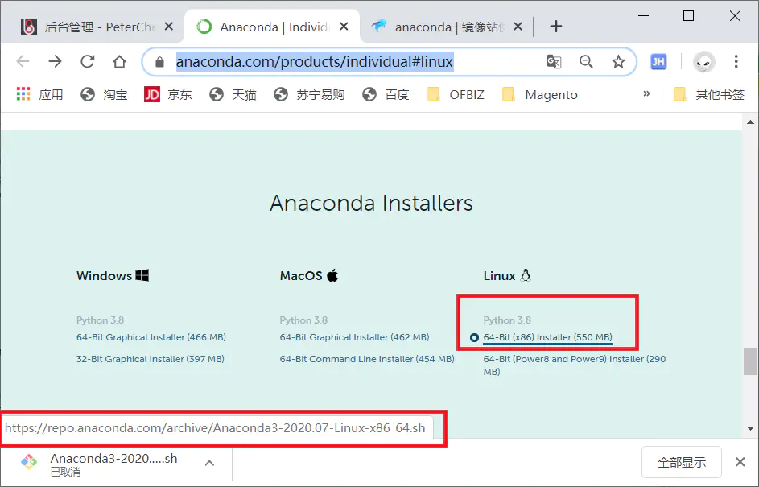The image size is (759, 487).
Task: Open the OFBIZ bookmark folder
Action: coord(456,94)
